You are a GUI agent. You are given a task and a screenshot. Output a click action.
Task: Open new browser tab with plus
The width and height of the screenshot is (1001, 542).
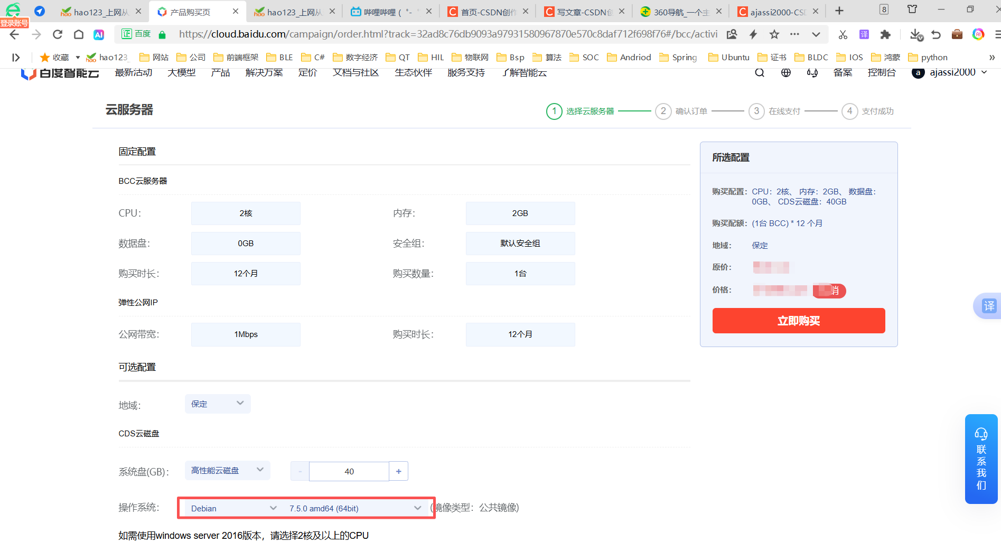point(839,11)
